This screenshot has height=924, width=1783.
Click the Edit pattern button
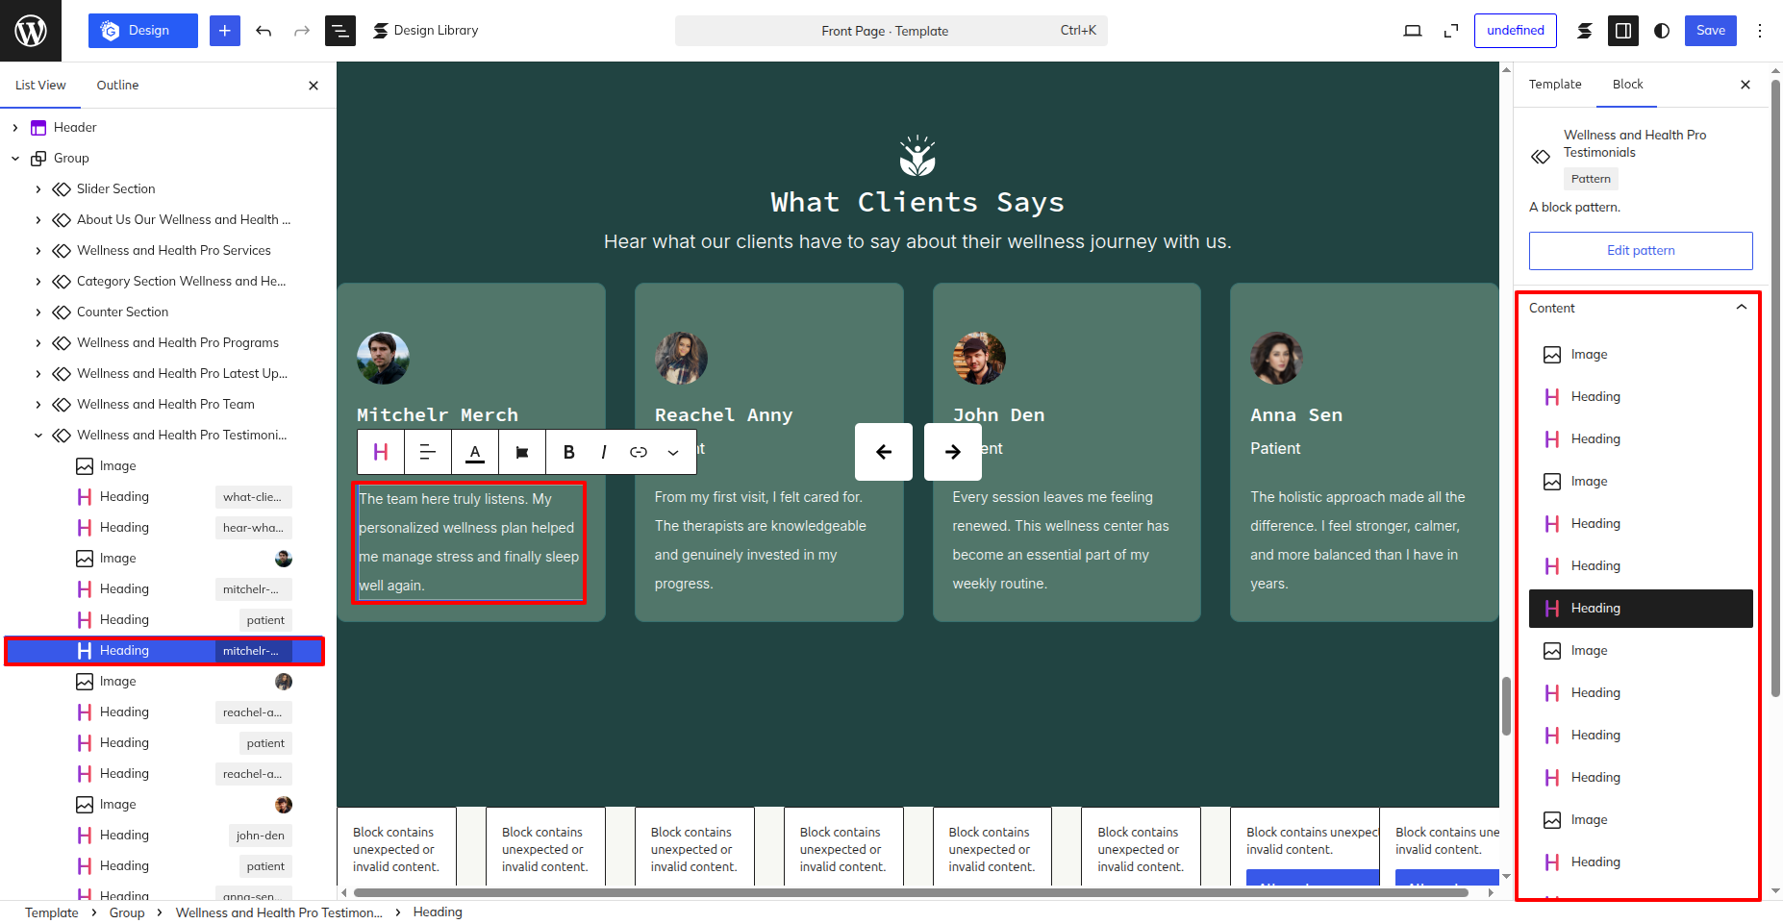pyautogui.click(x=1641, y=250)
